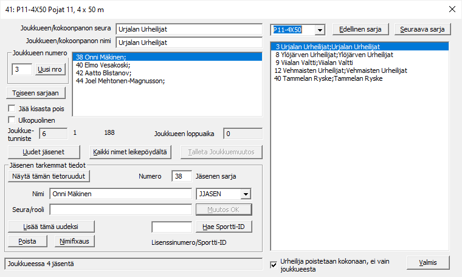Go to 'Edellinen sarja'

[x=360, y=29]
